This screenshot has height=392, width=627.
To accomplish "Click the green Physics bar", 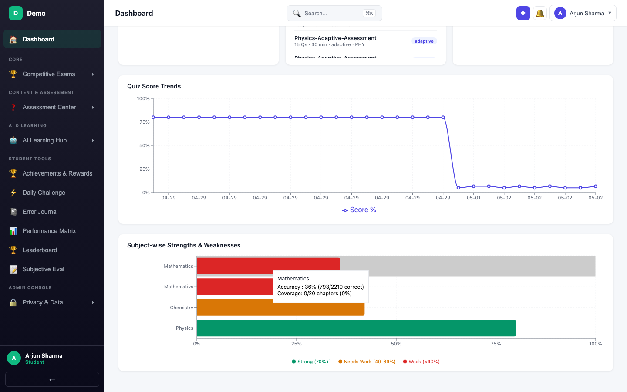I will [356, 328].
